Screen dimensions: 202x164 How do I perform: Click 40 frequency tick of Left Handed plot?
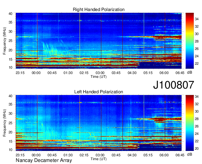click(x=10, y=96)
